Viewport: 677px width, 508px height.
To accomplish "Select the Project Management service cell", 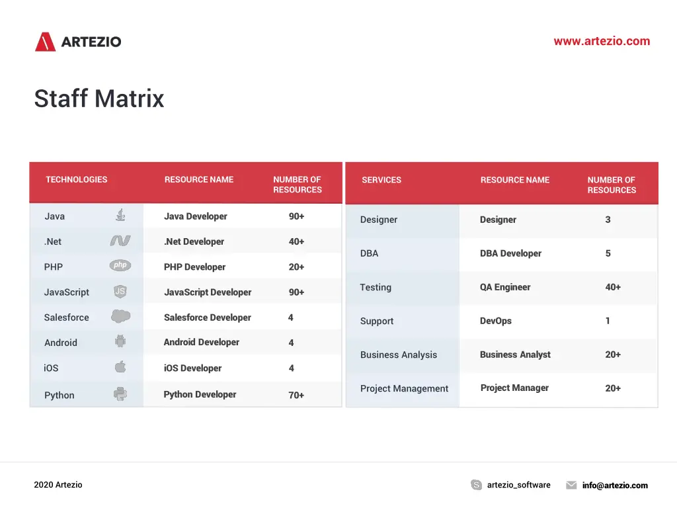I will pos(403,389).
